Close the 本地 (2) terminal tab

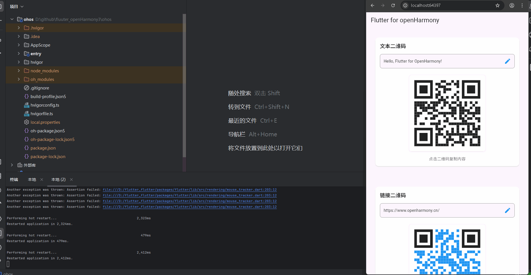point(71,180)
